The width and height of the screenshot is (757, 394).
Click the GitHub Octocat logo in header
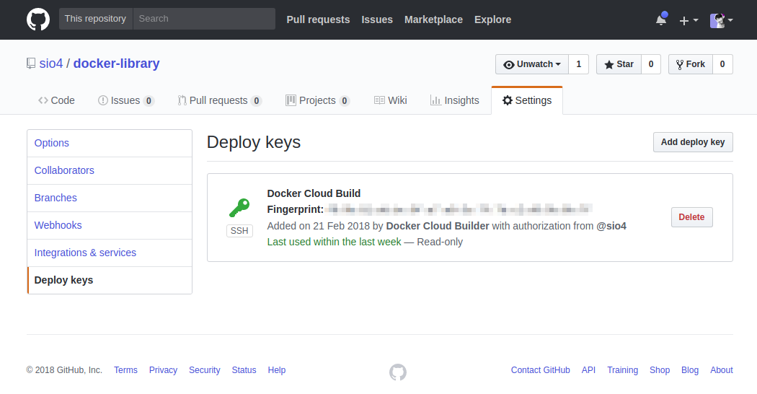[x=38, y=19]
